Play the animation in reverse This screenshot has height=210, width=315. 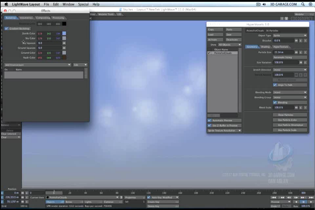(x=296, y=202)
